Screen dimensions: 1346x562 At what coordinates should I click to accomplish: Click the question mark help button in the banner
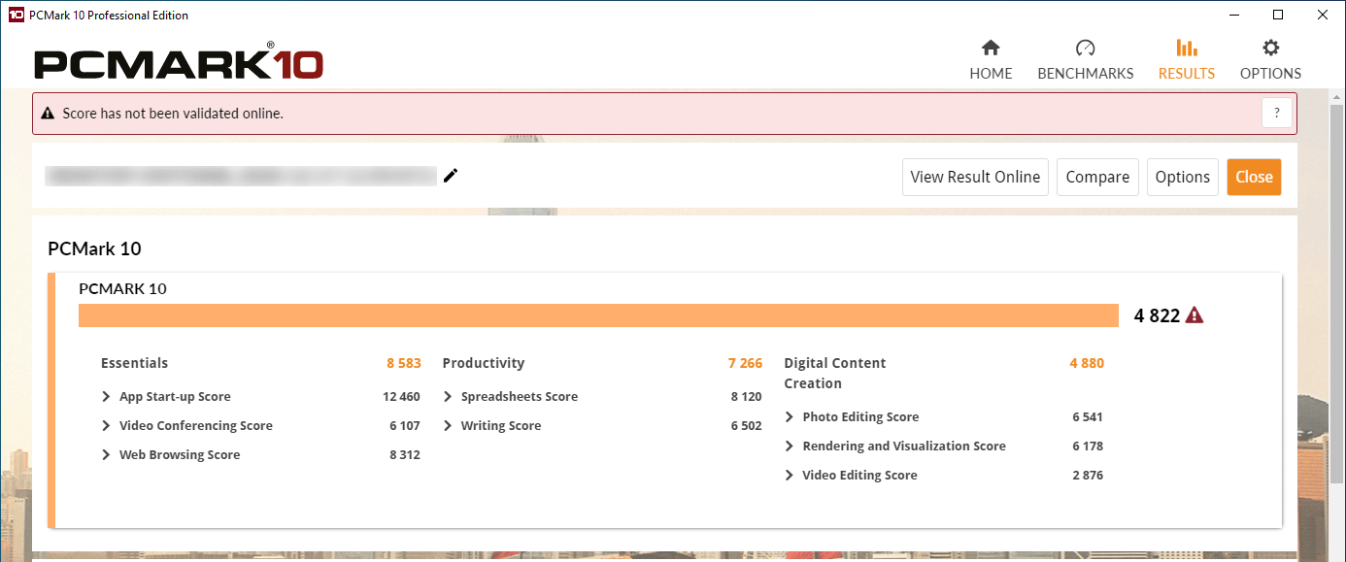1277,114
